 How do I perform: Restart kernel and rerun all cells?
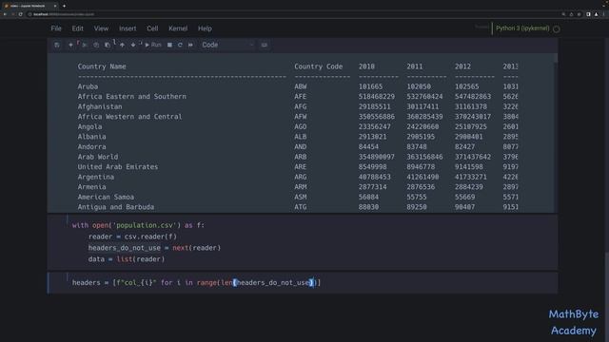click(190, 45)
